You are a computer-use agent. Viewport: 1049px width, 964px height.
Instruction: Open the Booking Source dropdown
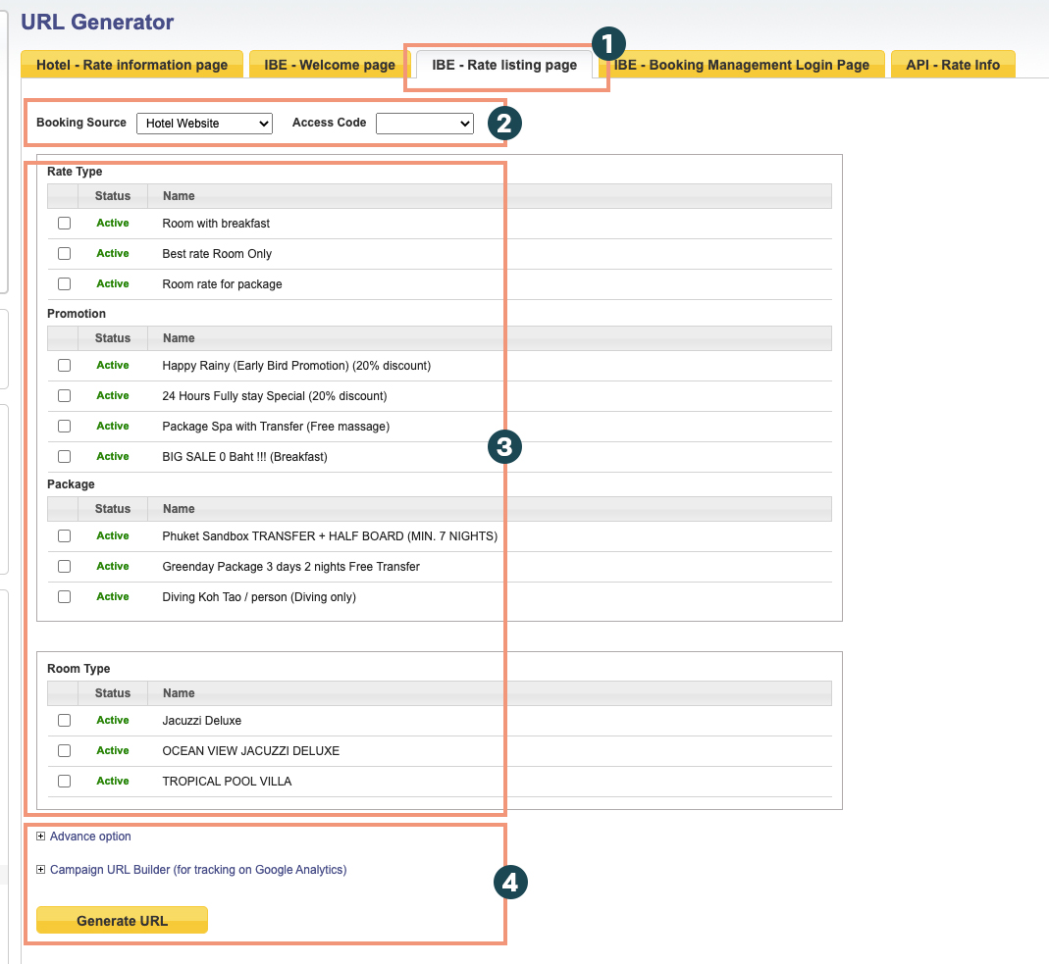coord(204,123)
